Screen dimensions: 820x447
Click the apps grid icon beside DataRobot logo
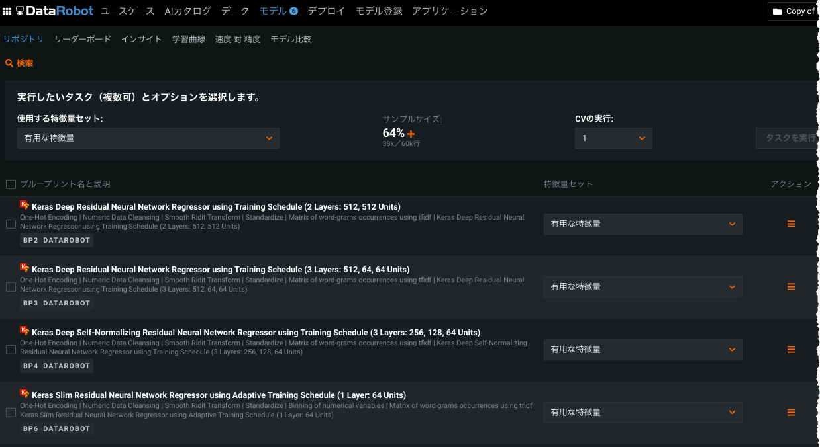[7, 11]
